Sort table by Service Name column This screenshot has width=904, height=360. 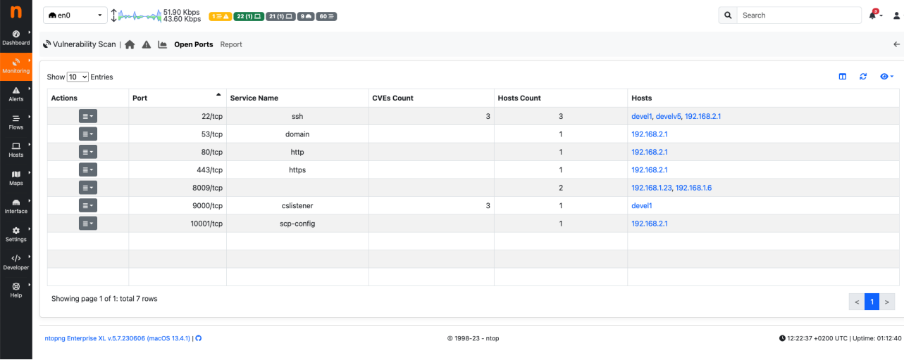click(297, 98)
